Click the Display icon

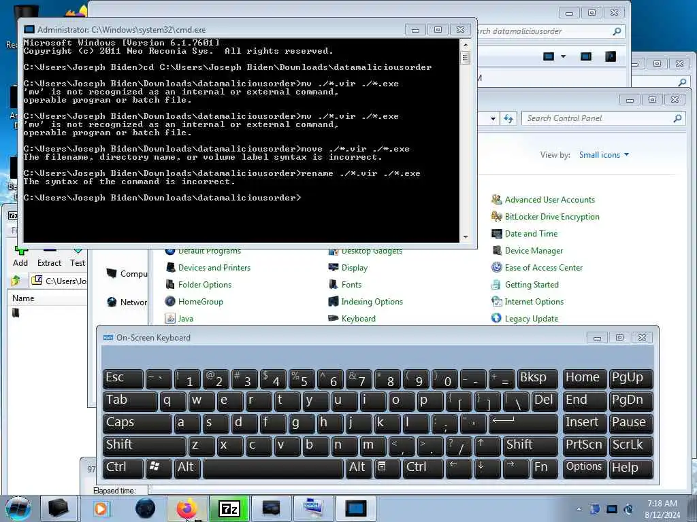[x=334, y=268]
